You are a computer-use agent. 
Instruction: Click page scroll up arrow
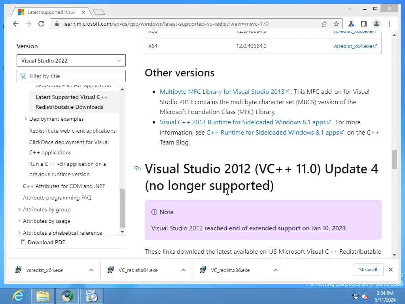(x=394, y=35)
